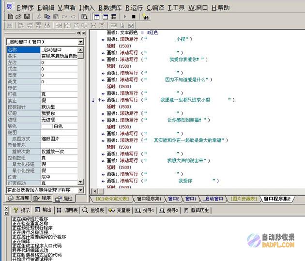The width and height of the screenshot is (305, 261).
Task: Close the left properties panel with X
Action: (83, 33)
